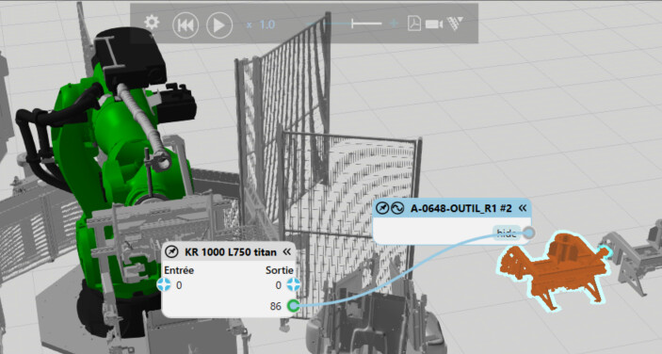Export the simulation to a PDF
The width and height of the screenshot is (662, 354).
pyautogui.click(x=413, y=24)
